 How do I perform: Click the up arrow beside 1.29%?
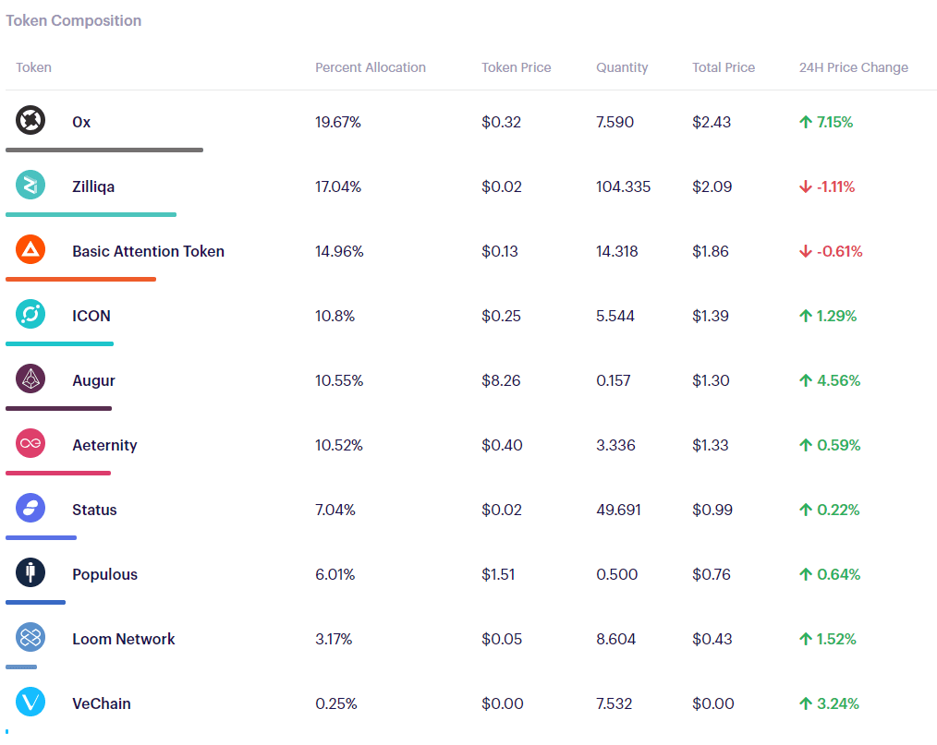point(806,316)
